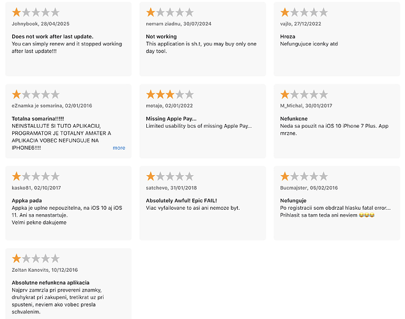Select the 'Hroza' review title
The width and height of the screenshot is (405, 319).
click(x=287, y=36)
